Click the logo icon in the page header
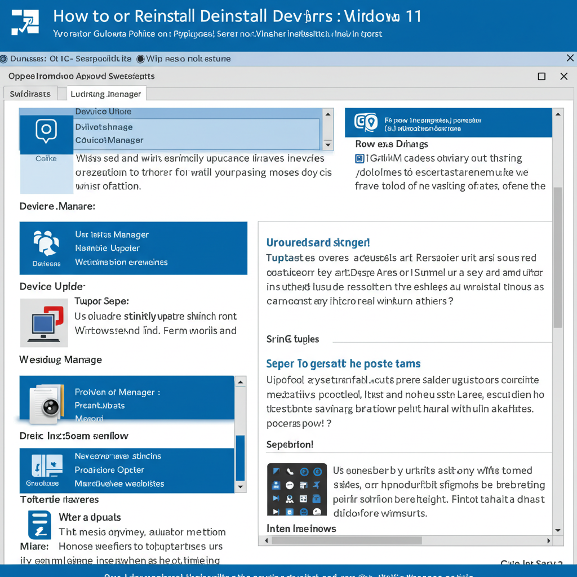This screenshot has width=577, height=577. click(x=25, y=22)
